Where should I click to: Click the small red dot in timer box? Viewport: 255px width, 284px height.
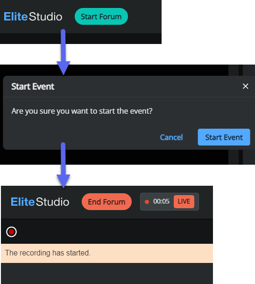click(147, 202)
